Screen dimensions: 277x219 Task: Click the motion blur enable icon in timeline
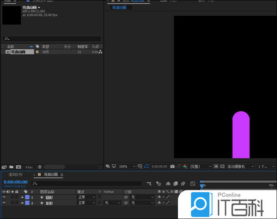[x=183, y=183]
